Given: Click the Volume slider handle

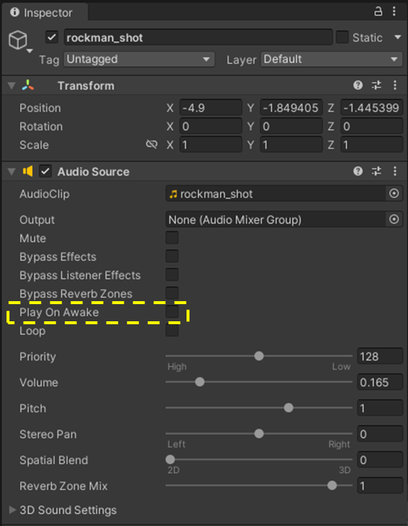Looking at the screenshot, I should point(200,382).
